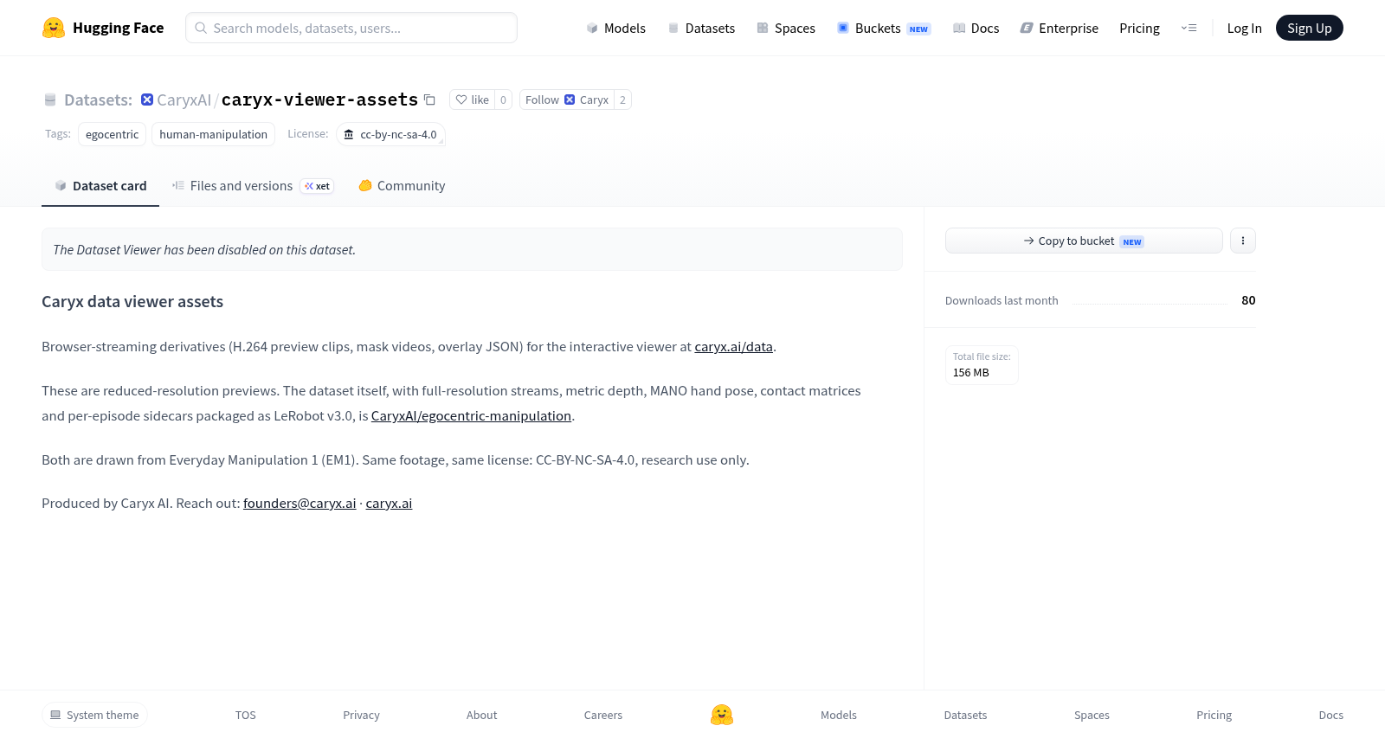
Task: Open the TOS footer link
Action: [246, 715]
